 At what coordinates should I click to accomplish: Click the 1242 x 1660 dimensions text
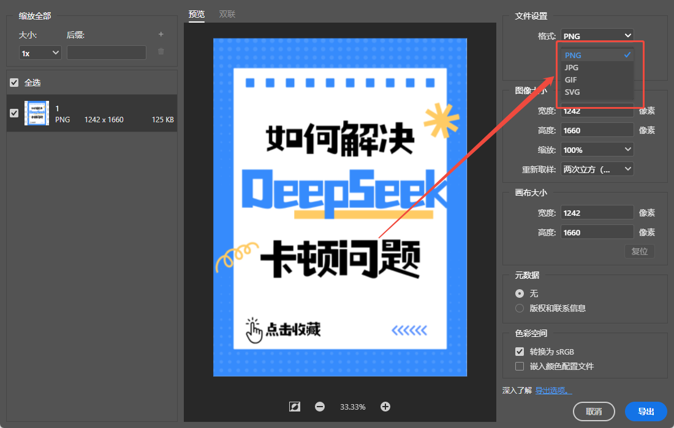104,120
